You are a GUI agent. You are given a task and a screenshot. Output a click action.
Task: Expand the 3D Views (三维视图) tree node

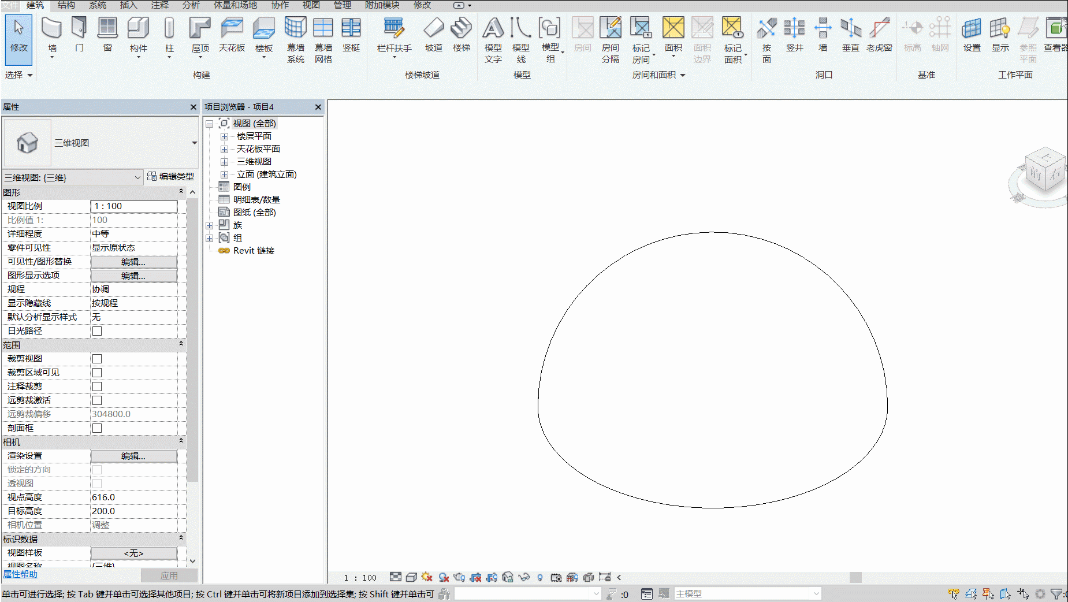[x=225, y=162]
